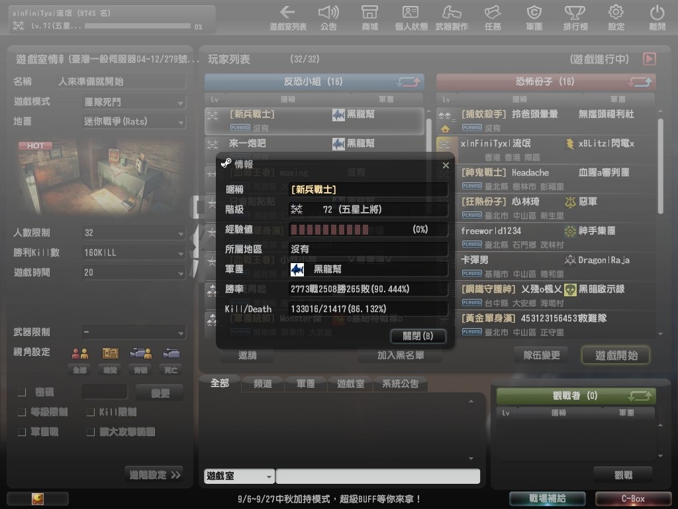Toggle the 密碼 password checkbox

(22, 392)
